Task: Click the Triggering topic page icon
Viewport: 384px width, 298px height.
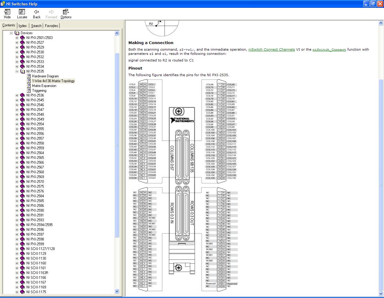Action: pos(29,91)
